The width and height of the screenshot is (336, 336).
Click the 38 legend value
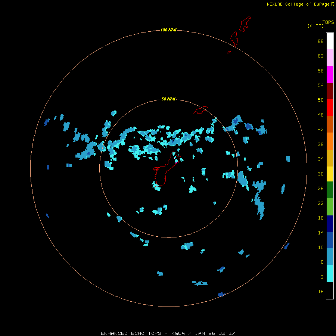click(x=321, y=144)
